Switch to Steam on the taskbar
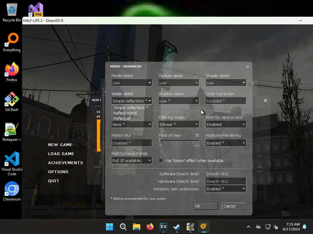This screenshot has height=234, width=313. (177, 227)
